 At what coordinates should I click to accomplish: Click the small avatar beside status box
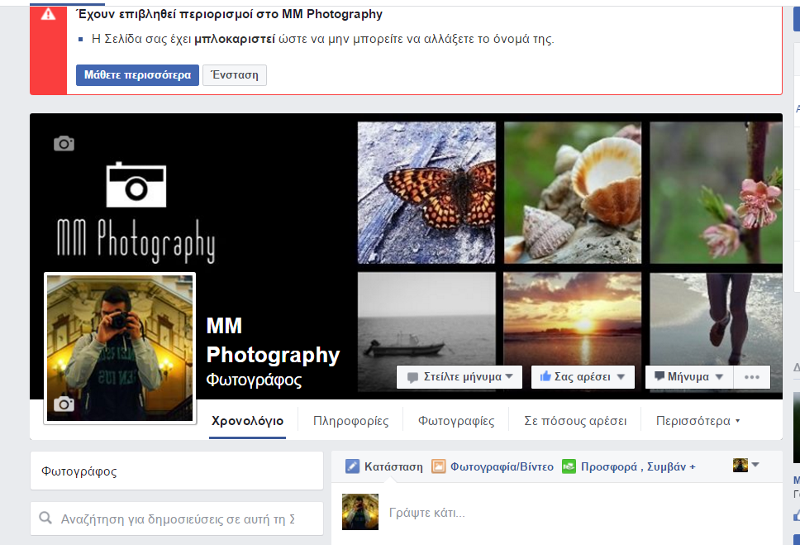tap(360, 512)
